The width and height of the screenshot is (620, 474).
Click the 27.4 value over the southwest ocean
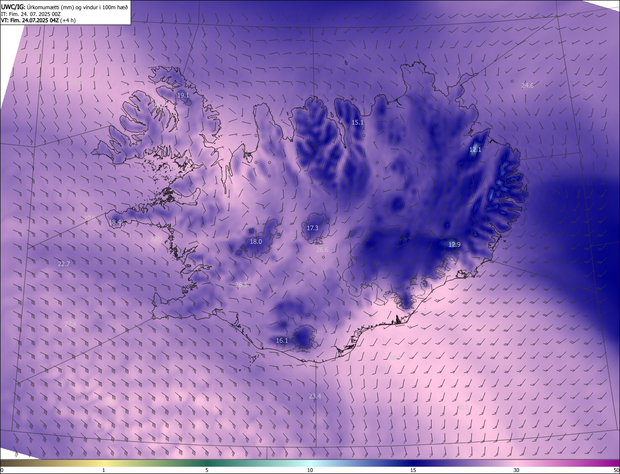pos(70,324)
